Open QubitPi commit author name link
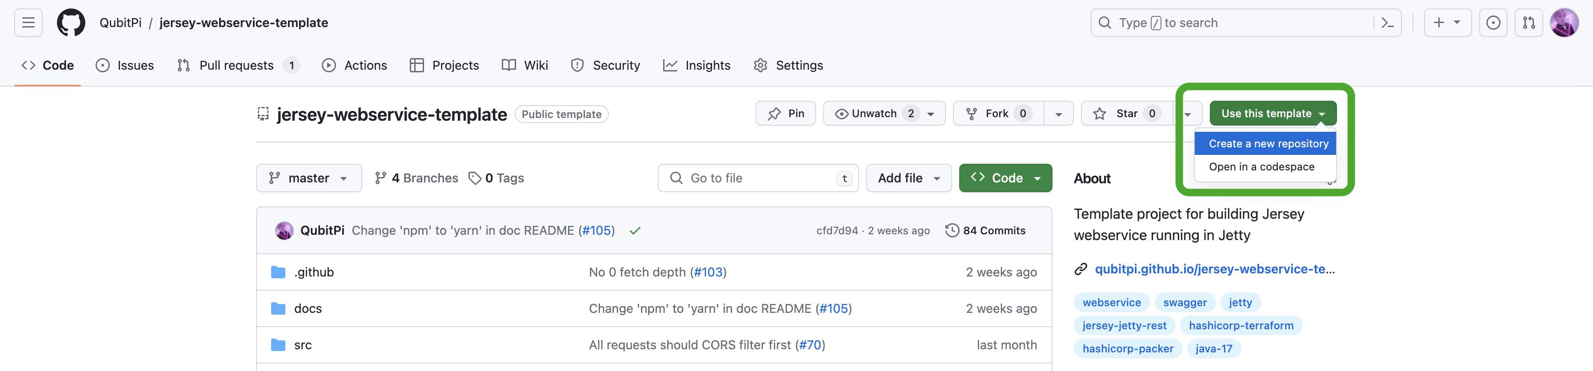 322,231
